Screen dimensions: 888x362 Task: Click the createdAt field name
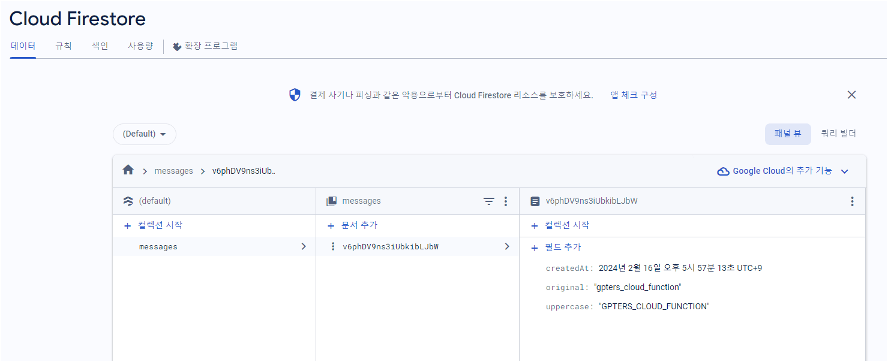pyautogui.click(x=569, y=268)
